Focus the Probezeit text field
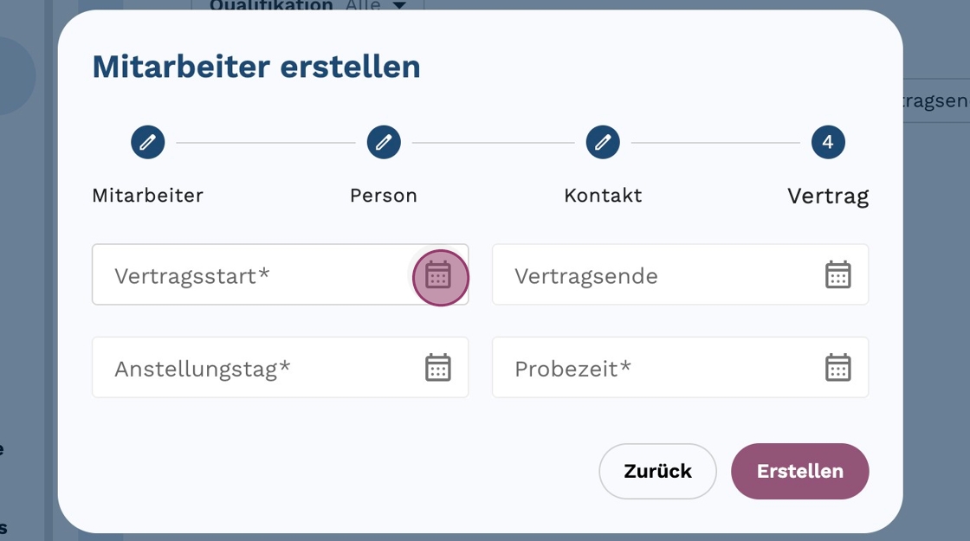 [x=650, y=369]
